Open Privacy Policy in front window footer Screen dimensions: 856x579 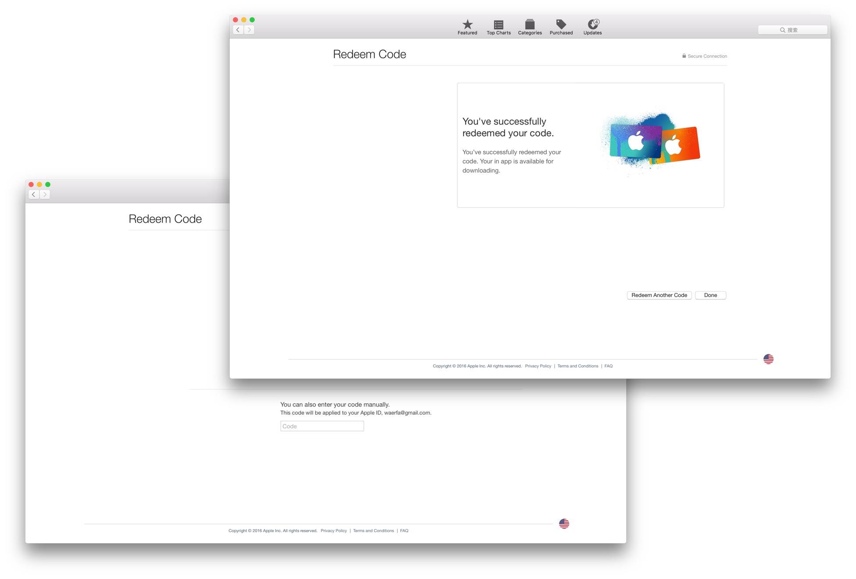[x=538, y=366]
